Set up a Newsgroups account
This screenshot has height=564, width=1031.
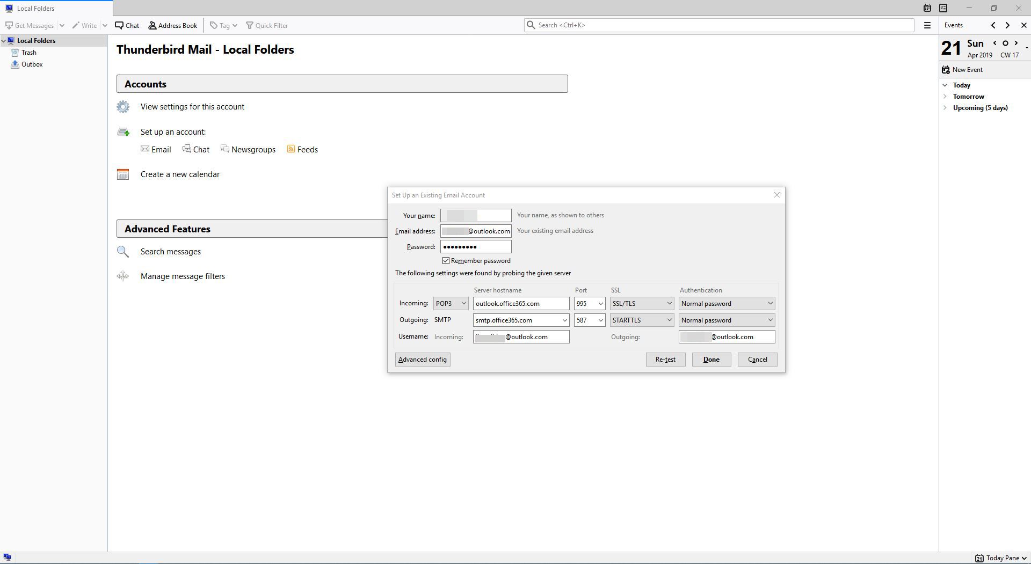tap(248, 150)
